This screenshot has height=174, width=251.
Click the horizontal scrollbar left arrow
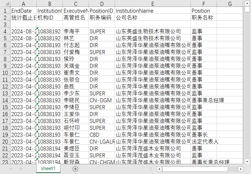tap(159, 169)
